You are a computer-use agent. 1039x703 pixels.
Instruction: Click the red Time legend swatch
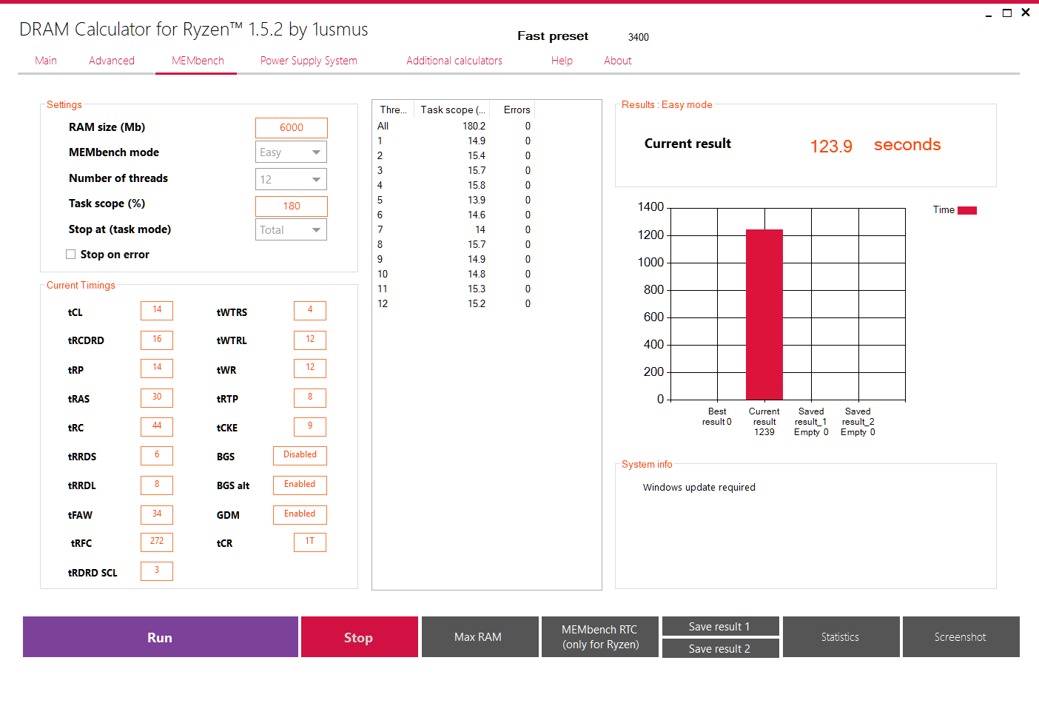point(967,210)
